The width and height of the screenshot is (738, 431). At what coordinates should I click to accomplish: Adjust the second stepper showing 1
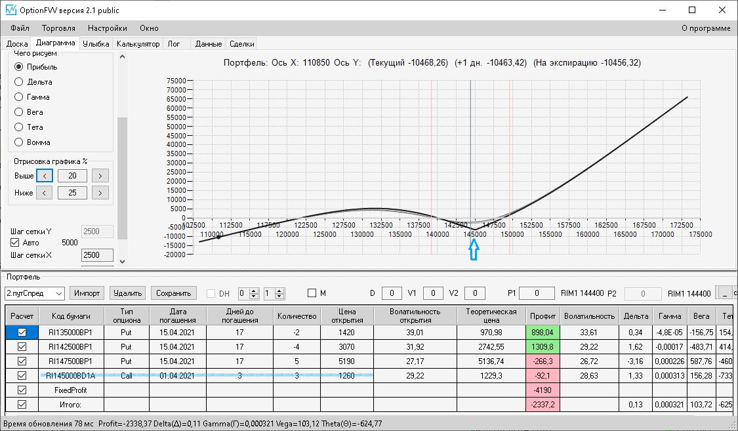[x=279, y=294]
